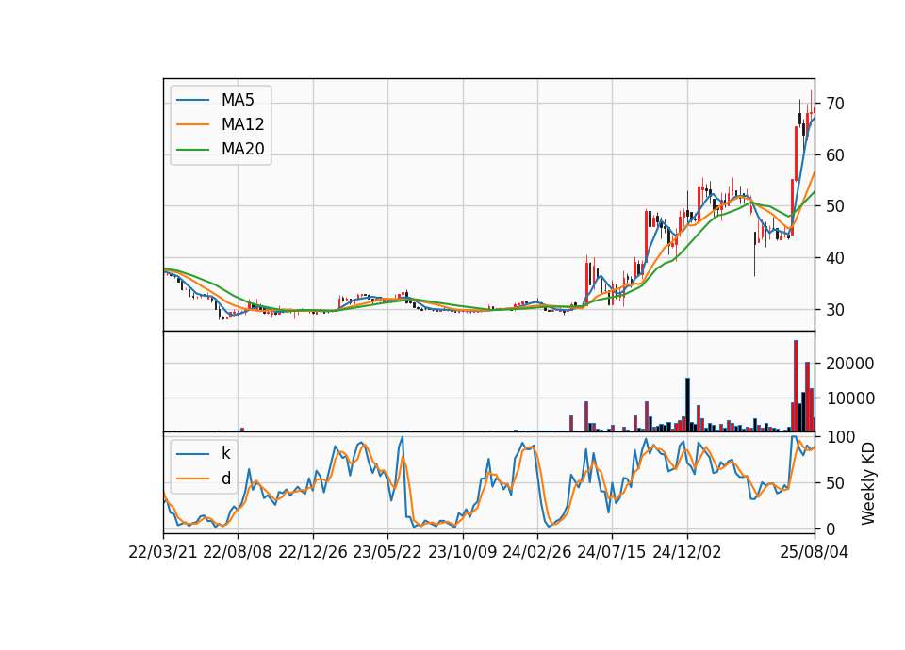Click the 24/02/26 date label
The image size is (905, 650).
(x=537, y=552)
